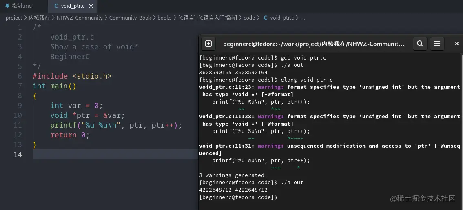463x210 pixels.
Task: Open the 'project' breadcrumb segment
Action: 14,18
